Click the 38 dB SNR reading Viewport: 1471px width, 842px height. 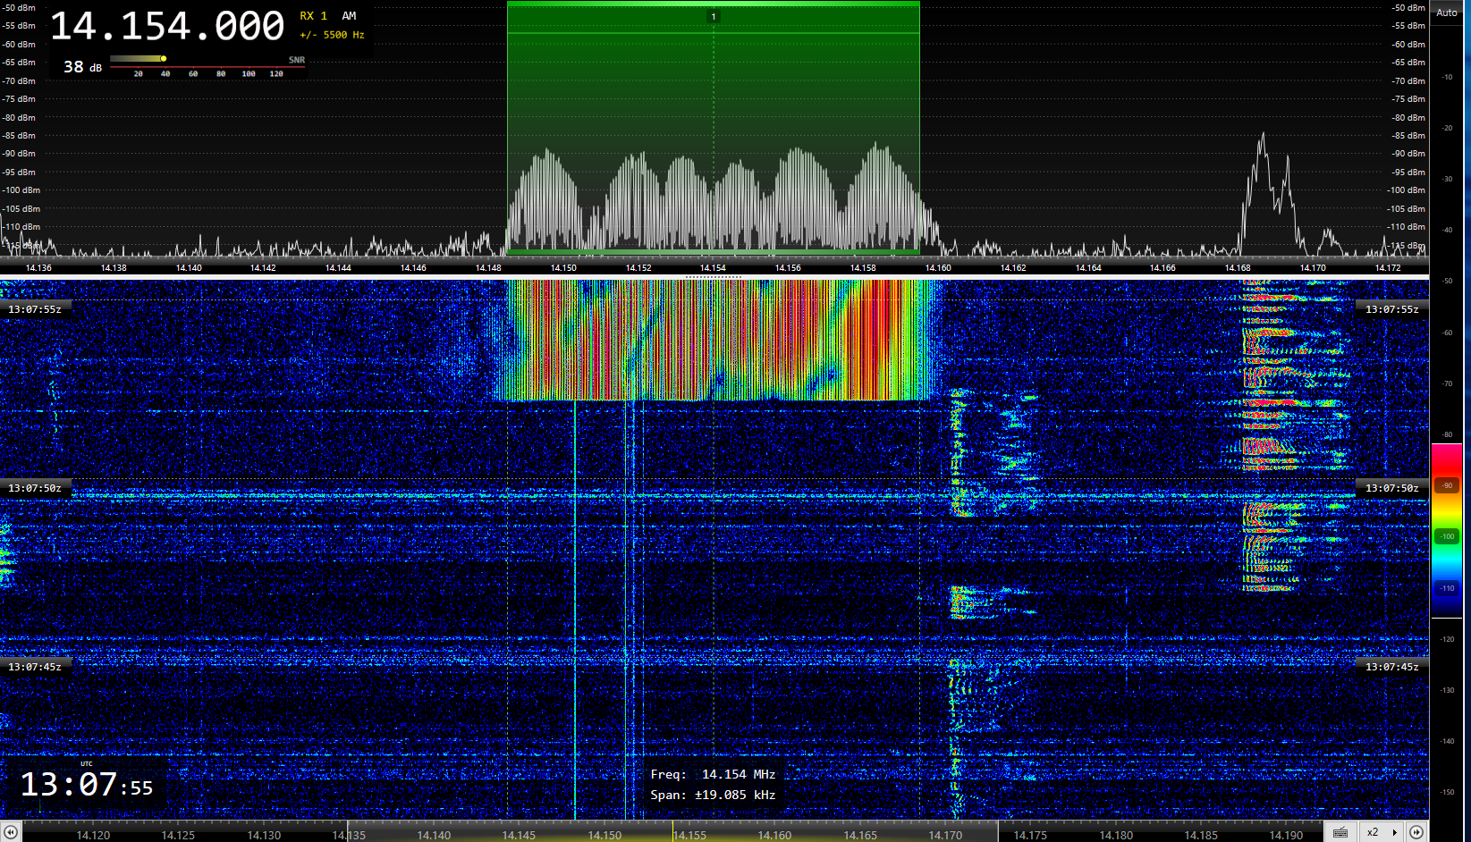point(82,67)
